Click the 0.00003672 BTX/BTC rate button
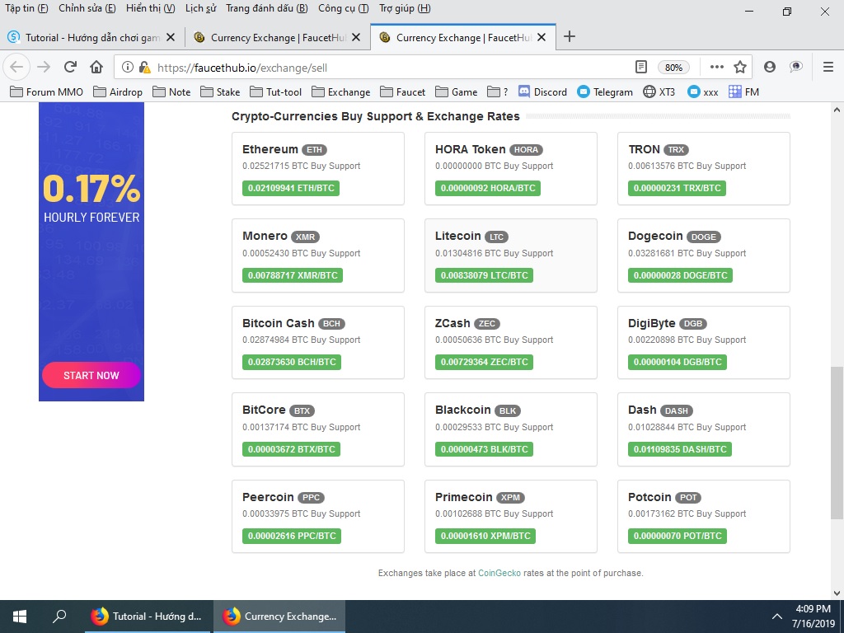844x633 pixels. pos(291,449)
